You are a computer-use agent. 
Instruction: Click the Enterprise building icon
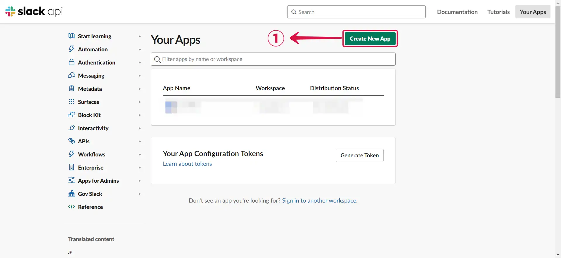71,167
